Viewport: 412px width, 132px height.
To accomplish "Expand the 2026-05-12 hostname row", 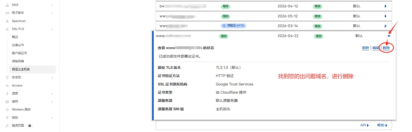I will coord(385,16).
